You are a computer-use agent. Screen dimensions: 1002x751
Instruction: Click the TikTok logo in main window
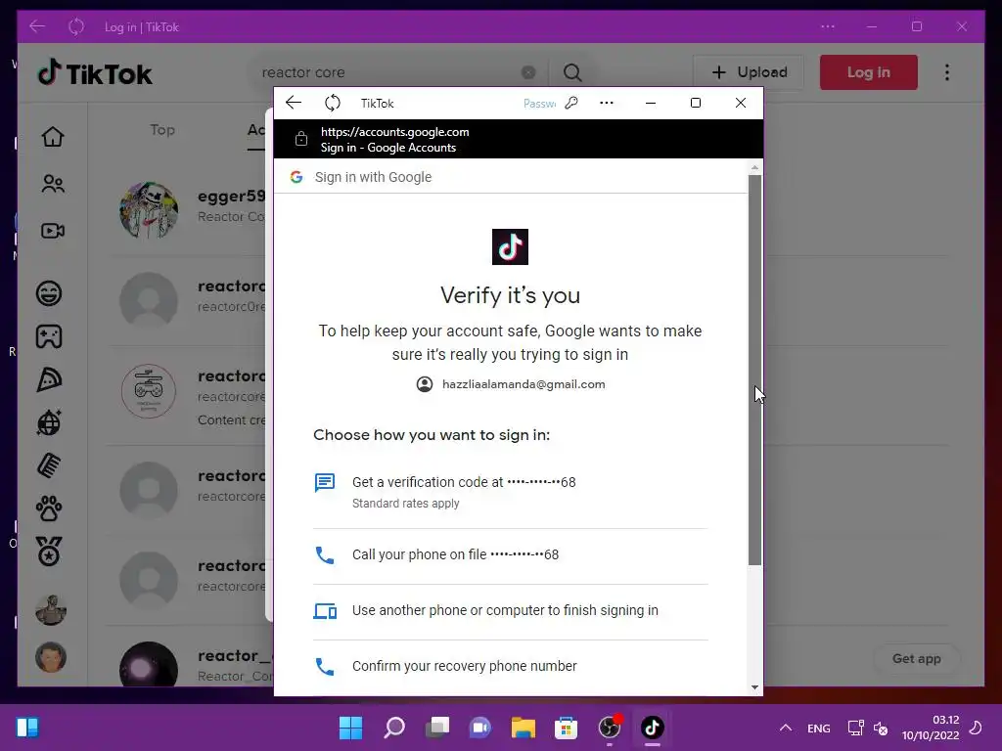click(95, 73)
